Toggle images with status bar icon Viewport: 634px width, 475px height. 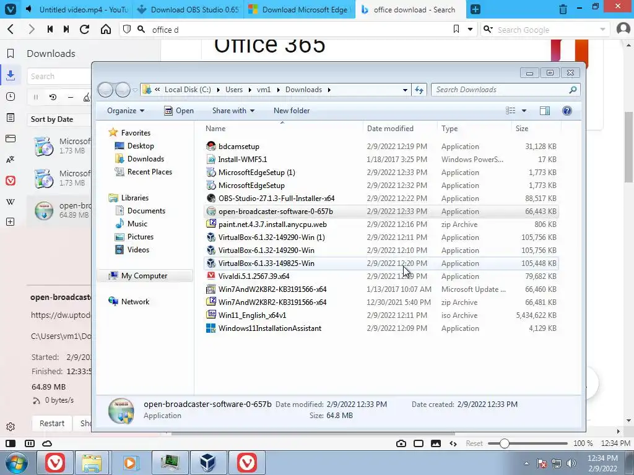436,443
